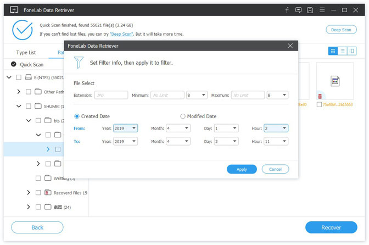Click the "Deep Scan" hyperlink
Viewport: 369px width, 245px height.
tap(121, 34)
